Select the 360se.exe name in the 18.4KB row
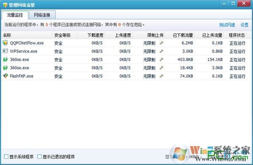Viewport: 253px width, 165px height. coord(19,68)
